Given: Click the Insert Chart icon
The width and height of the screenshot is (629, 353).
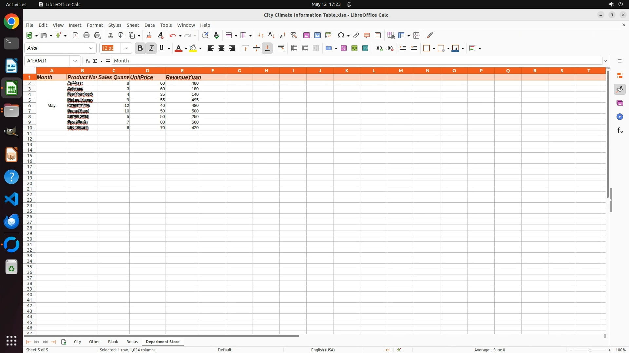Looking at the screenshot, I should [317, 35].
